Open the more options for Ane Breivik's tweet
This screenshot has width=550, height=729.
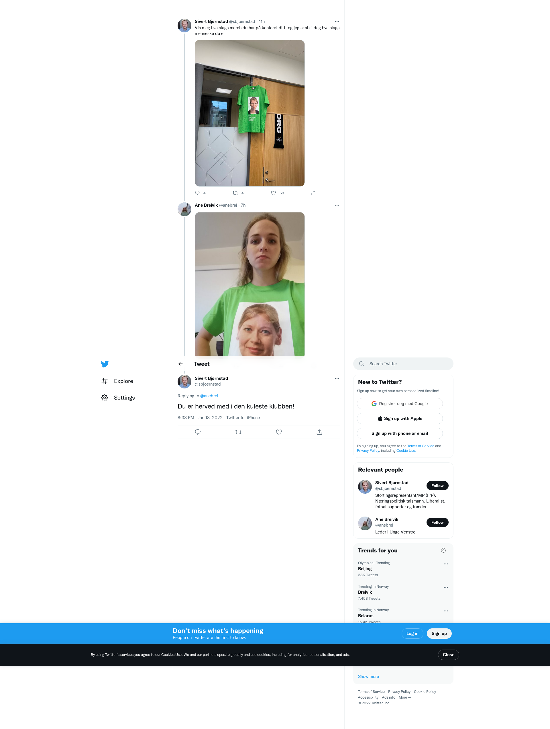337,205
